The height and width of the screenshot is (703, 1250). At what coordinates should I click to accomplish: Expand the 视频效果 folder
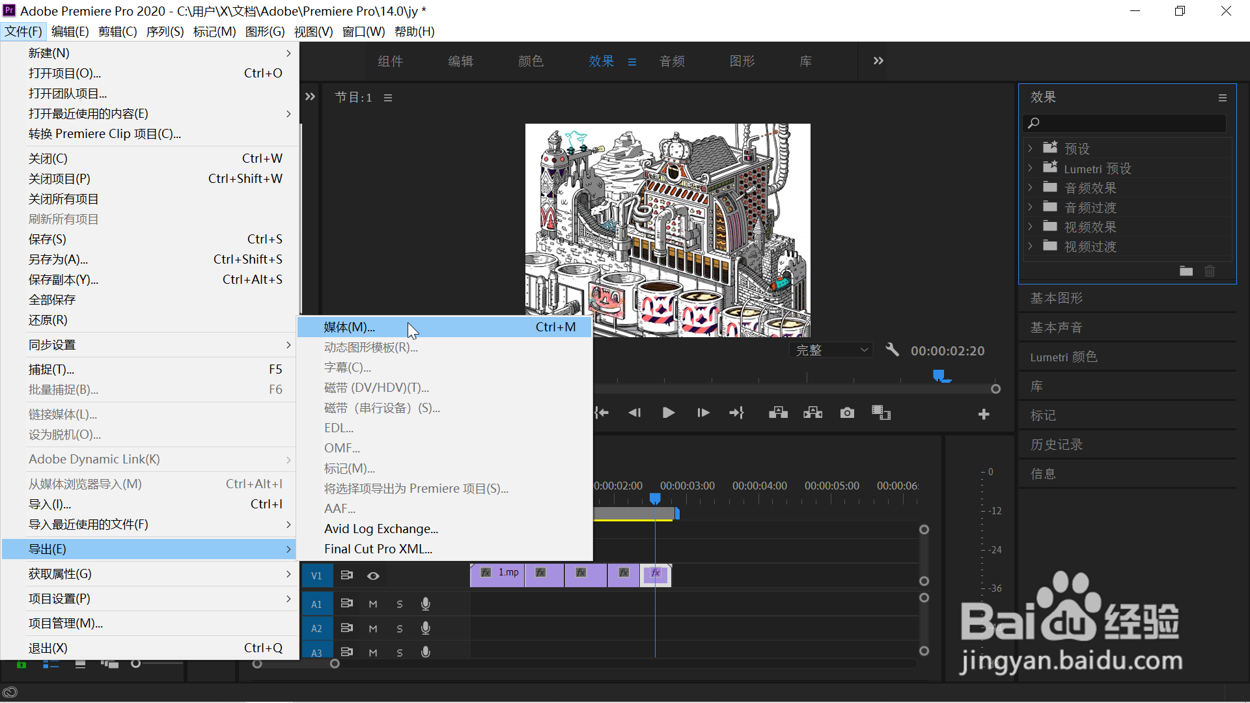(1030, 227)
